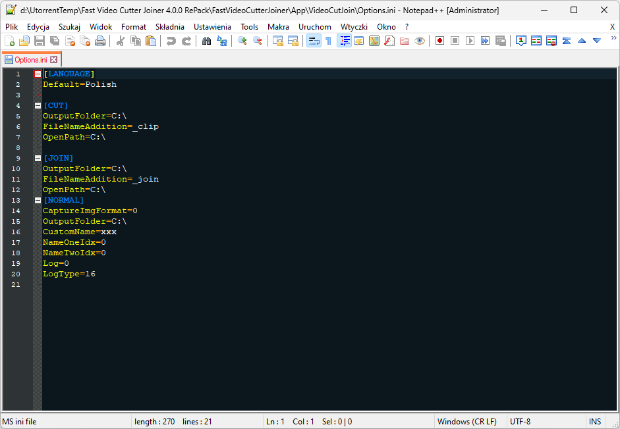Collapse the [LANGUAGE] section fold marker
The height and width of the screenshot is (429, 620).
tap(38, 74)
